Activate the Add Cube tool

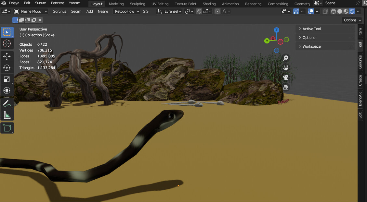(7, 127)
